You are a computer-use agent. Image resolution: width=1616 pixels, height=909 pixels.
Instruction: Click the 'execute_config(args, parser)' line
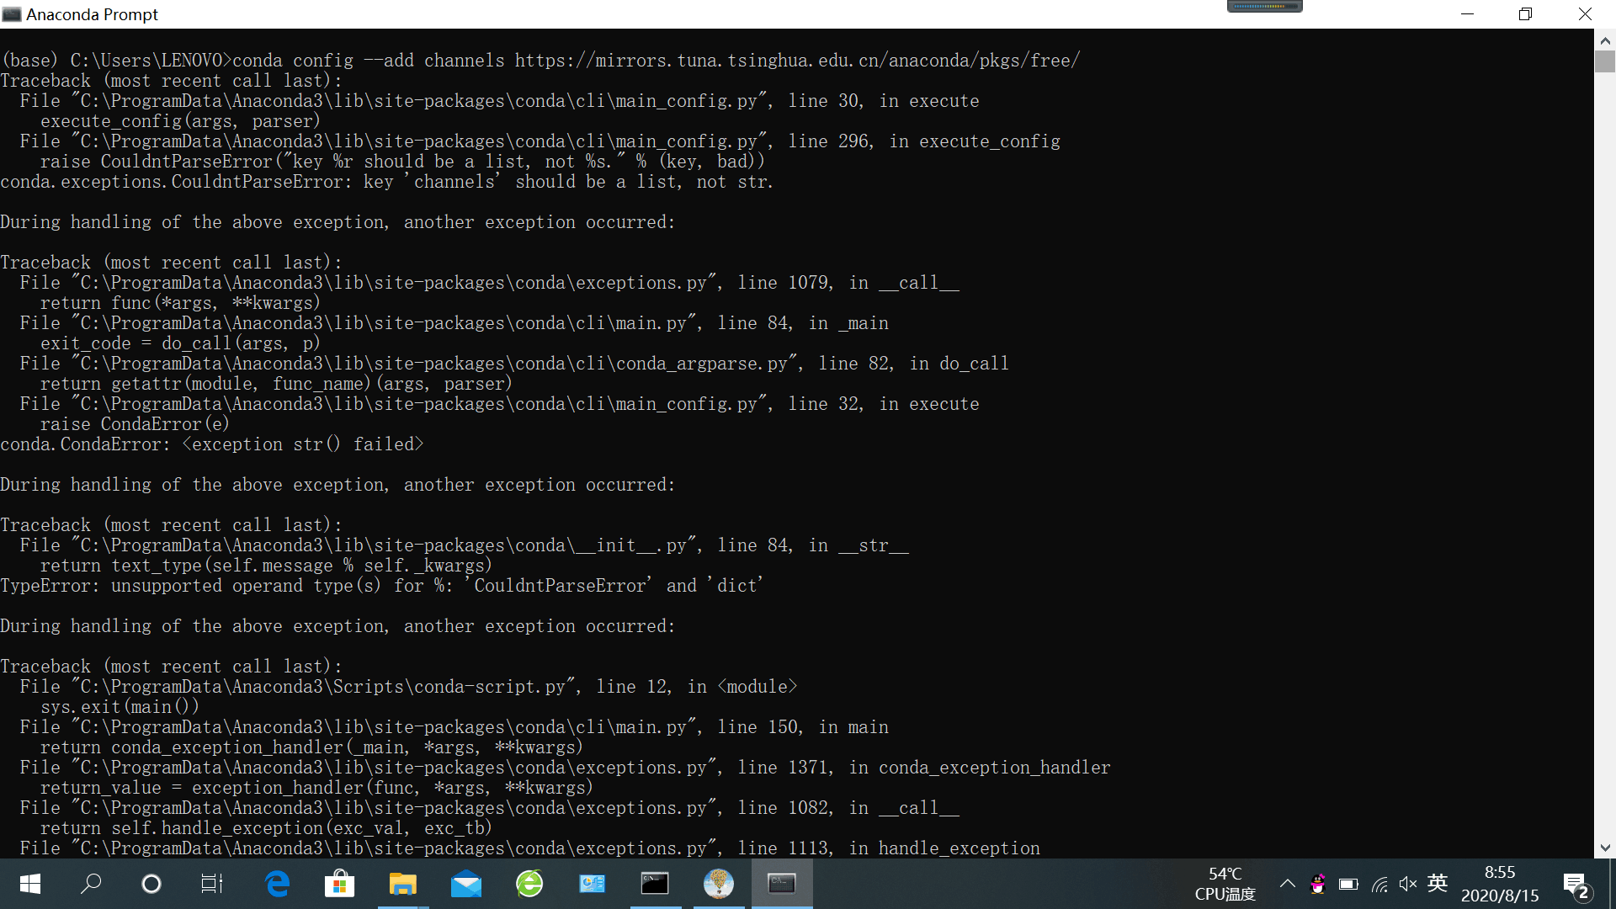pyautogui.click(x=180, y=121)
